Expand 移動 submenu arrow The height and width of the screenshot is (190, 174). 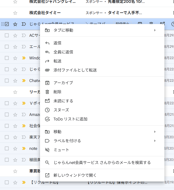(x=155, y=132)
